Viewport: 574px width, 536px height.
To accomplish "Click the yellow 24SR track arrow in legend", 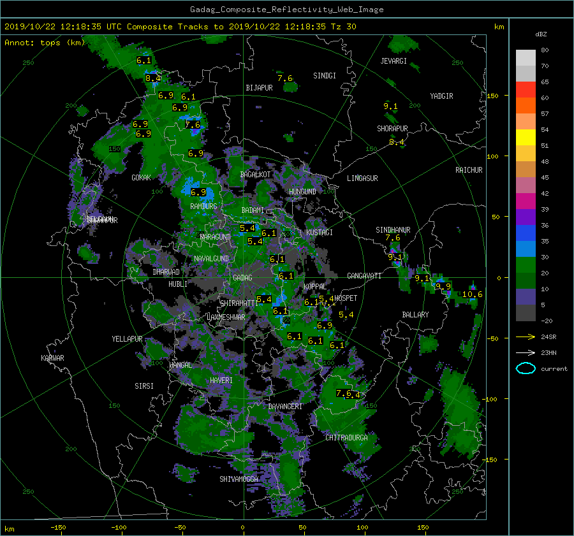I will tap(526, 337).
